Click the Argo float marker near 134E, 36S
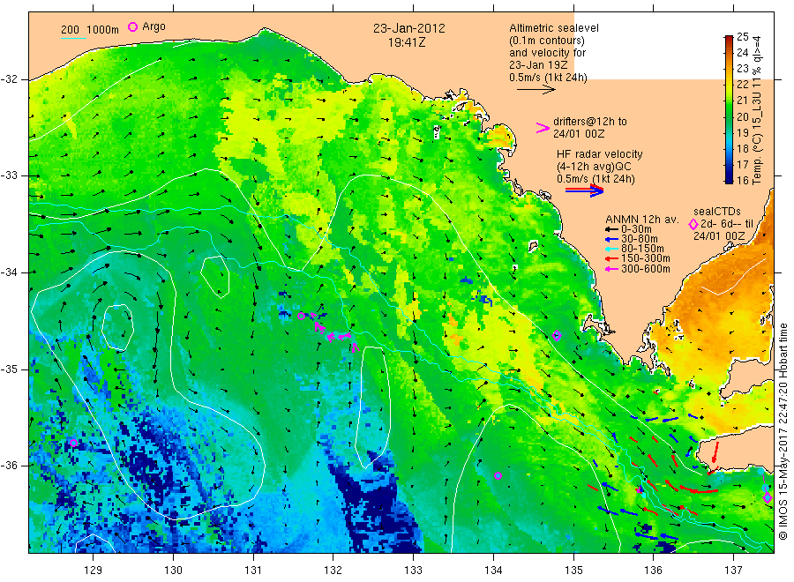The height and width of the screenshot is (582, 794). tap(498, 475)
